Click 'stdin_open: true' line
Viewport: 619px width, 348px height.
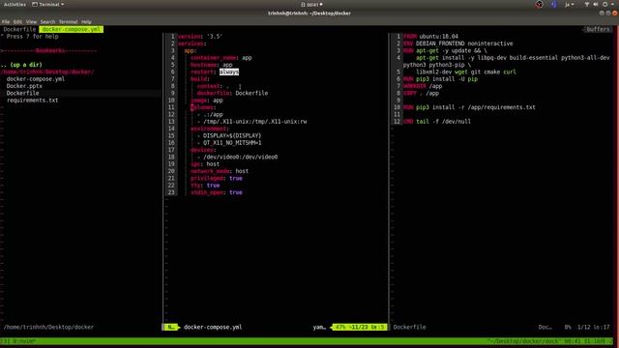point(217,192)
